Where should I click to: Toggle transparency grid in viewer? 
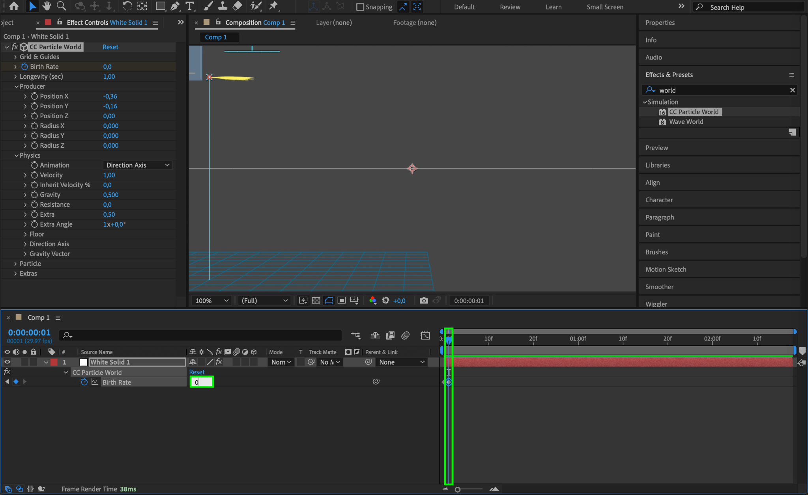pyautogui.click(x=316, y=300)
